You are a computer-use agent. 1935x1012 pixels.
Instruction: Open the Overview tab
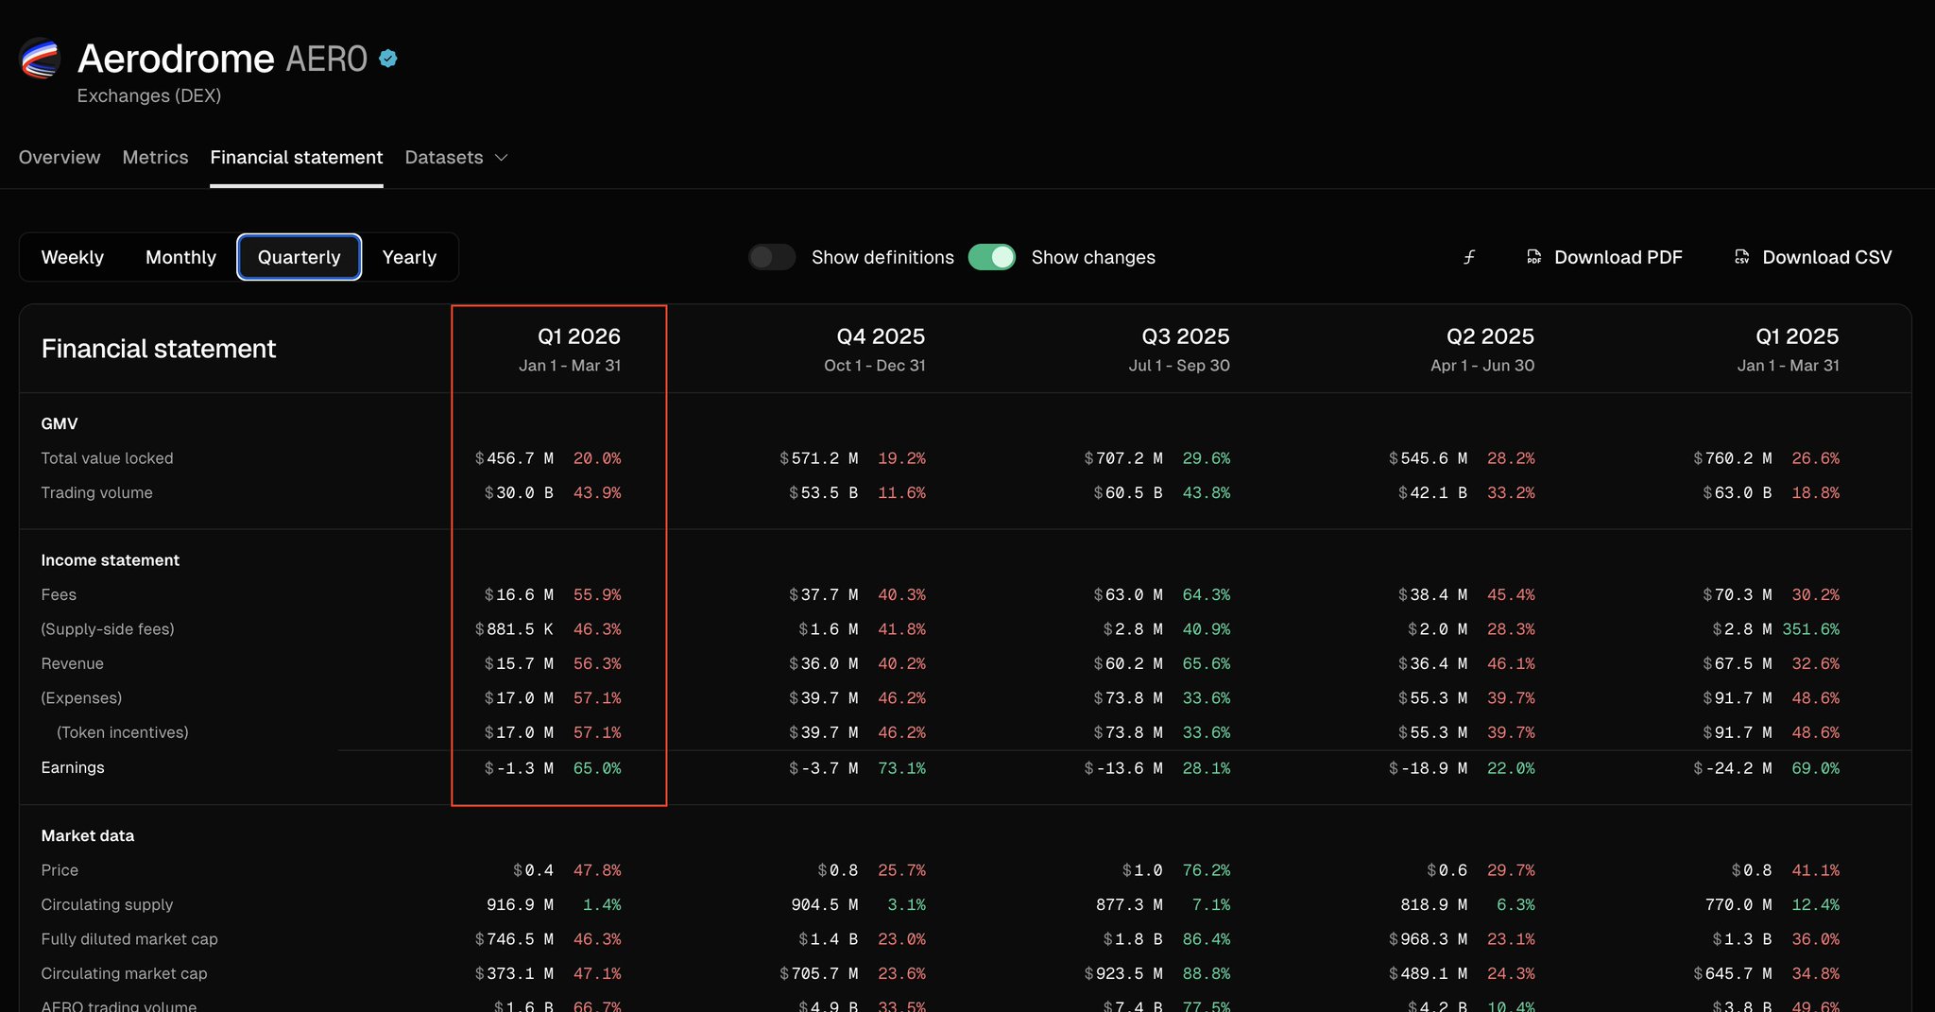(60, 158)
